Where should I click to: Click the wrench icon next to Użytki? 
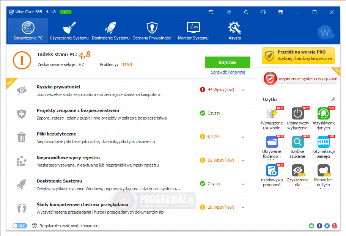333,99
